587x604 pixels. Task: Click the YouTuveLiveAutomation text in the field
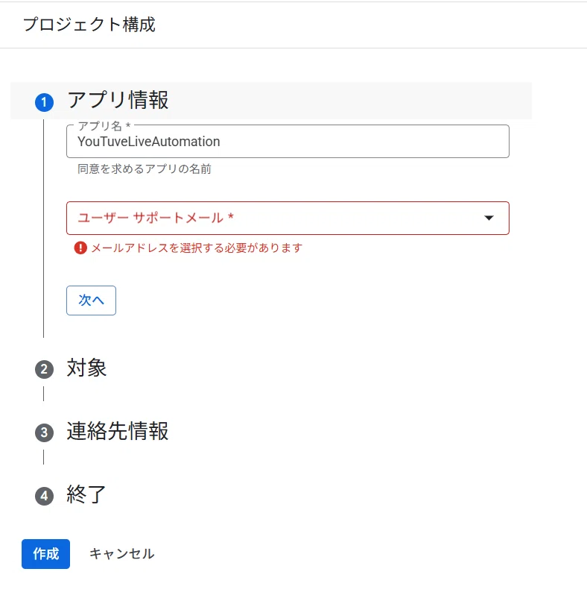(148, 142)
